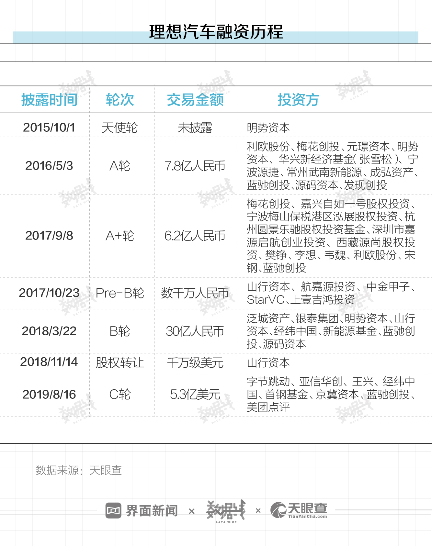The image size is (432, 546).
Task: Click the Pre-B轮 investor list with StarVC
Action: (x=331, y=293)
